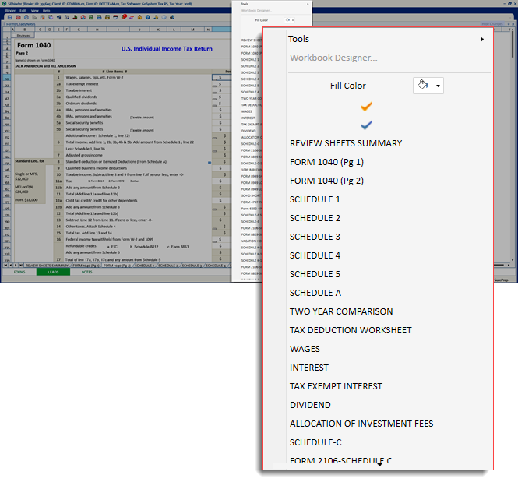518x482 pixels.
Task: Choose Workbook Designer... in enlarged menu
Action: [333, 58]
